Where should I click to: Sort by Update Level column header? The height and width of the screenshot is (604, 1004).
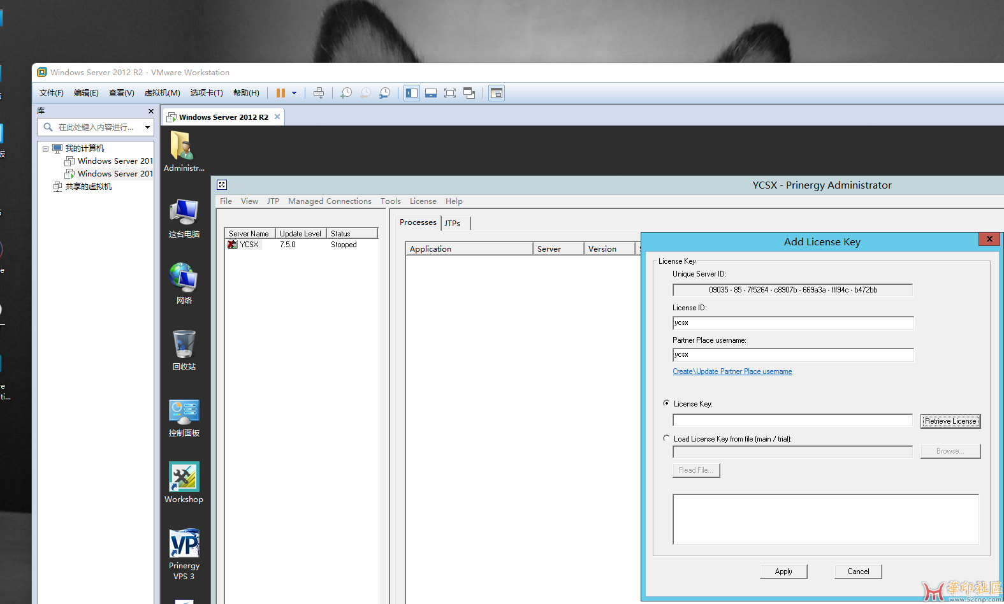301,234
